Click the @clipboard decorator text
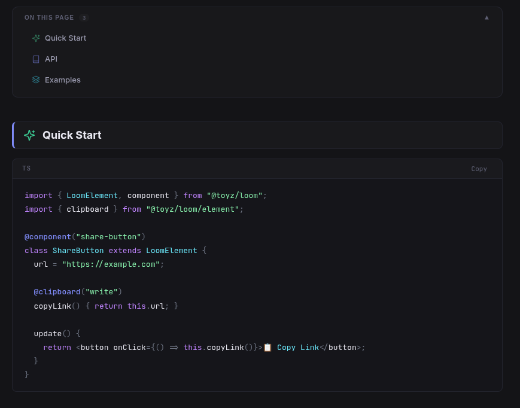 pyautogui.click(x=57, y=292)
